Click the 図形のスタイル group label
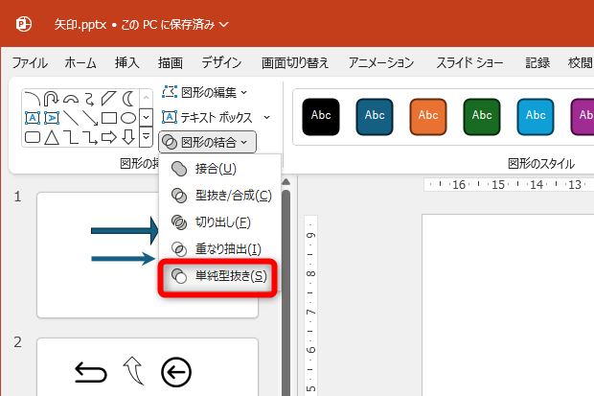 541,164
